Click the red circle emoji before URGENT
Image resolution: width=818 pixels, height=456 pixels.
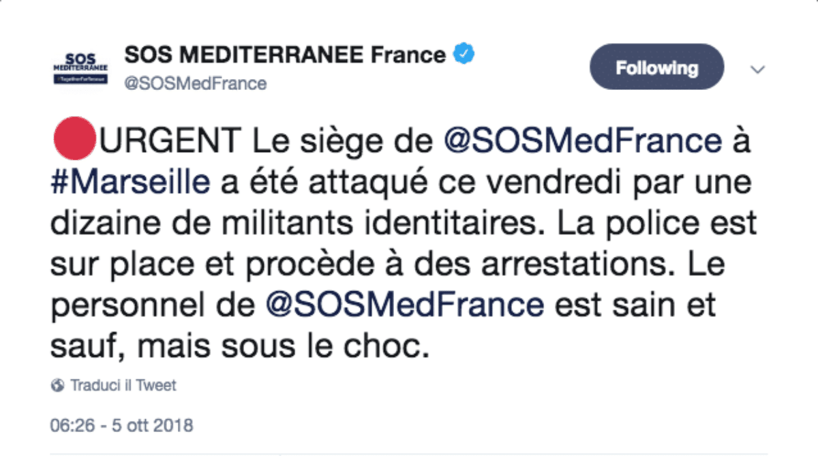click(73, 142)
